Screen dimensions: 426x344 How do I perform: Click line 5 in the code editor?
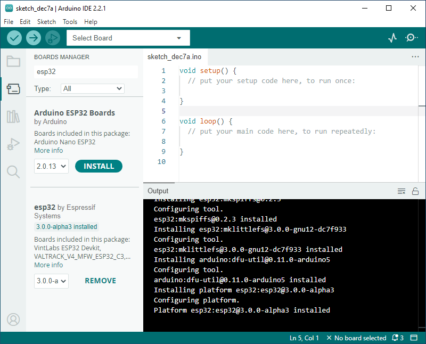pos(298,111)
